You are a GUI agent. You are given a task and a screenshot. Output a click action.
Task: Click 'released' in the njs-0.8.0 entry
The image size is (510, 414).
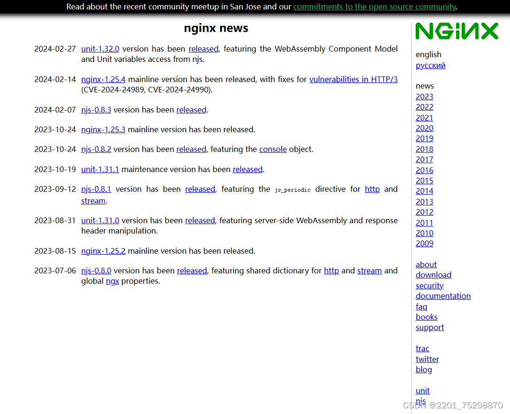(x=192, y=271)
